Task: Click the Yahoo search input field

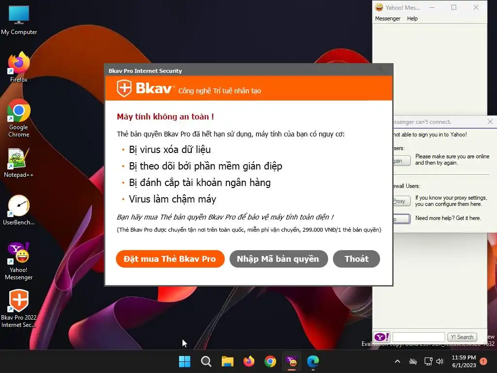Action: coord(419,337)
